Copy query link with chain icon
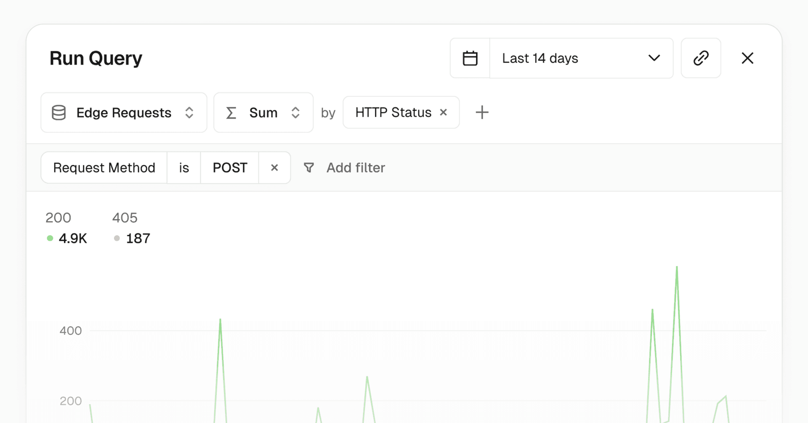The width and height of the screenshot is (808, 423). [701, 58]
